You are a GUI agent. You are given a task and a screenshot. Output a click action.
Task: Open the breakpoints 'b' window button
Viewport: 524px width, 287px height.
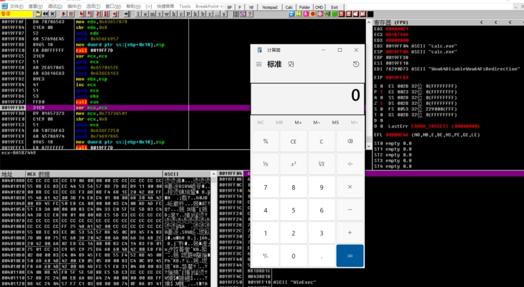(x=202, y=14)
